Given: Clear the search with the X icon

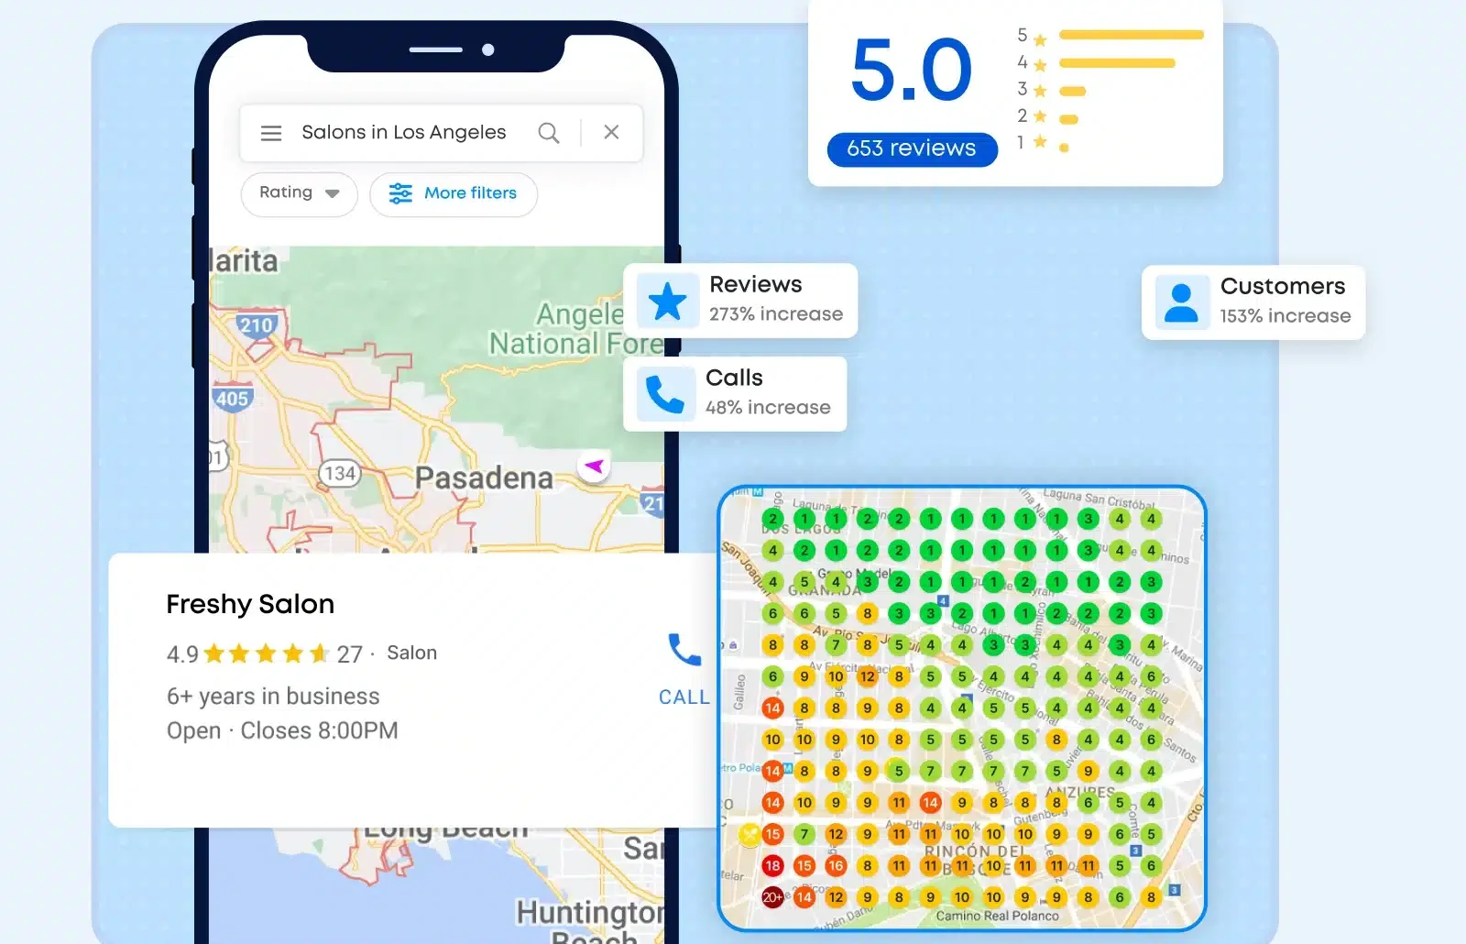Looking at the screenshot, I should click(610, 132).
